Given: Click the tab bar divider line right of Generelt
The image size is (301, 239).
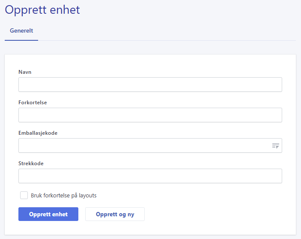Looking at the screenshot, I should click(x=167, y=40).
